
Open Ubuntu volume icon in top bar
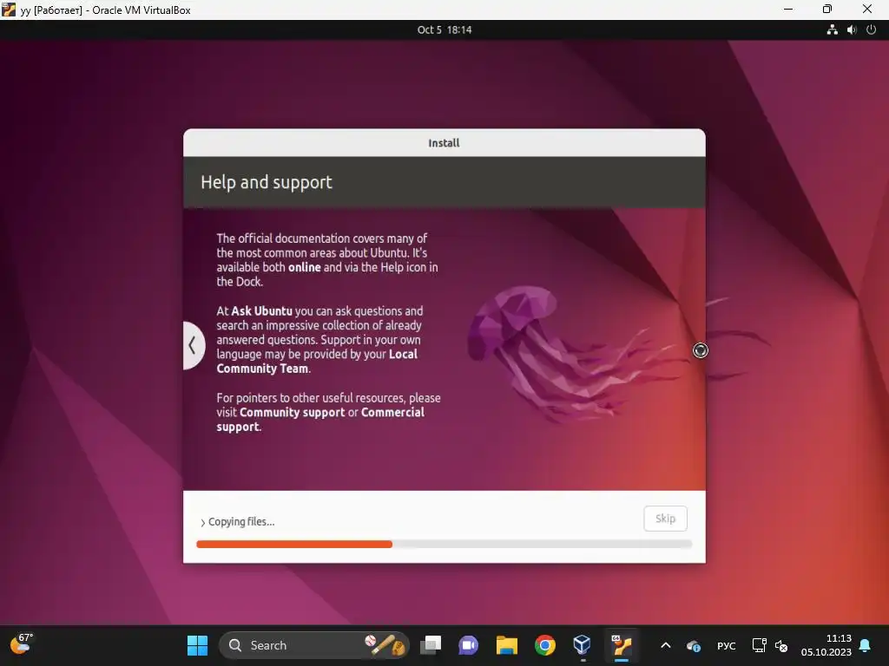pos(852,29)
